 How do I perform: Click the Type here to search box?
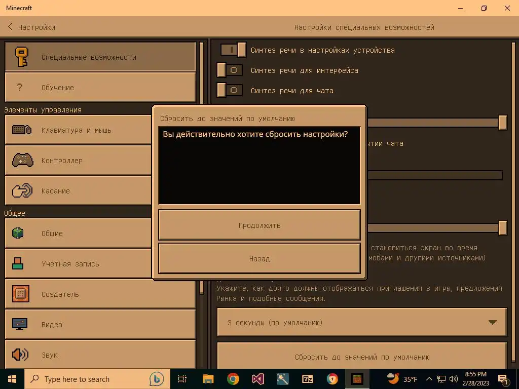tap(97, 379)
